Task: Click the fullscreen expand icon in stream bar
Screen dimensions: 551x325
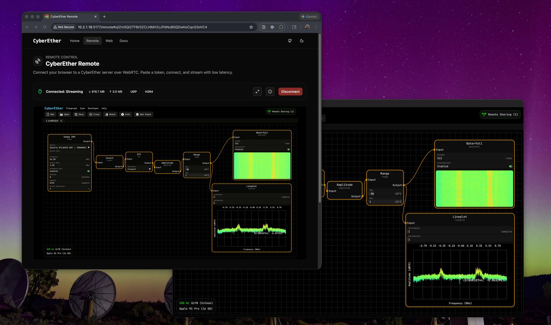Action: [x=257, y=92]
